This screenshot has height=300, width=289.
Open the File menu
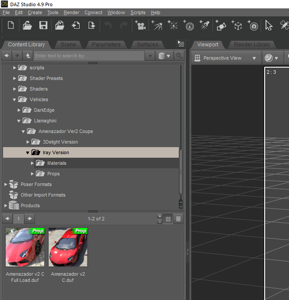6,13
